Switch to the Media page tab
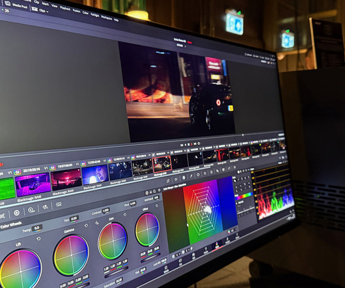 [x=166, y=270]
